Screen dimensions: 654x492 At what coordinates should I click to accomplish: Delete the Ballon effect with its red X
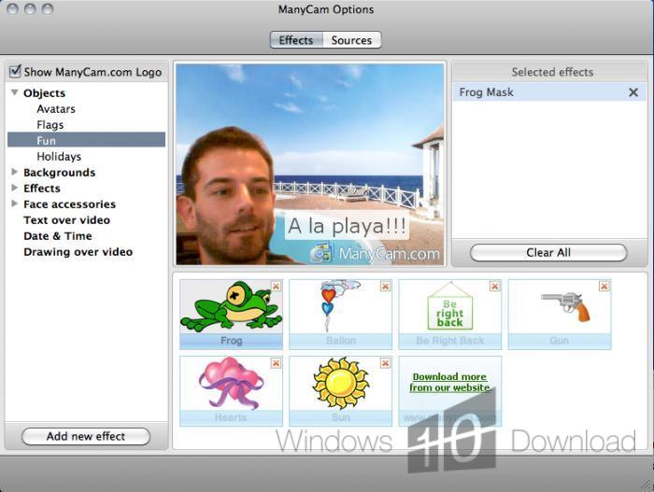click(x=385, y=286)
